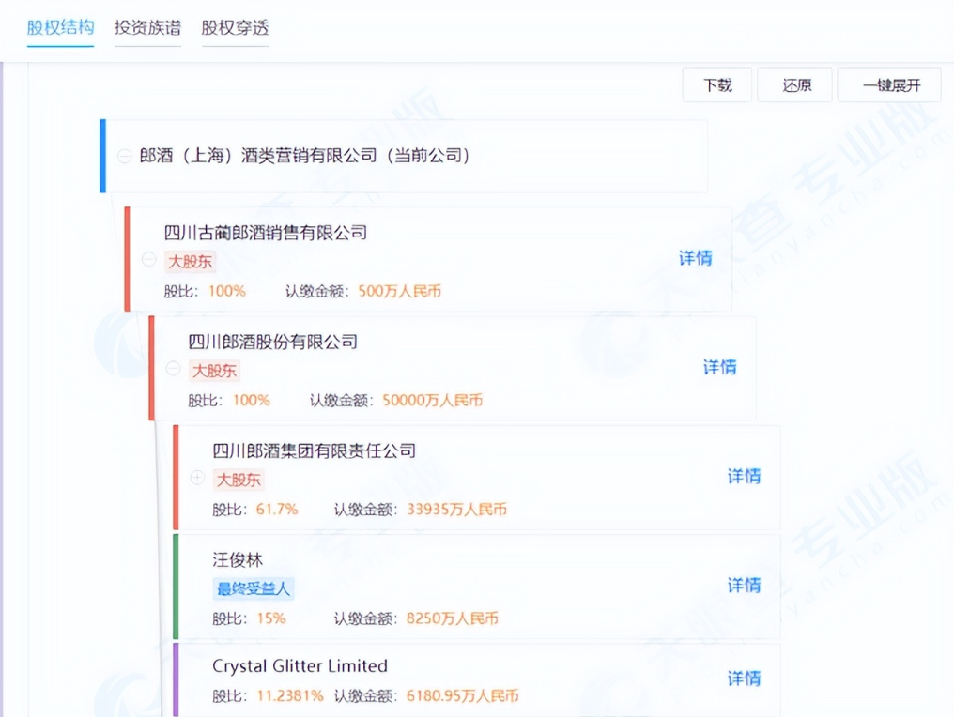Click company name 四川郎酒集团有限责任公司

314,450
